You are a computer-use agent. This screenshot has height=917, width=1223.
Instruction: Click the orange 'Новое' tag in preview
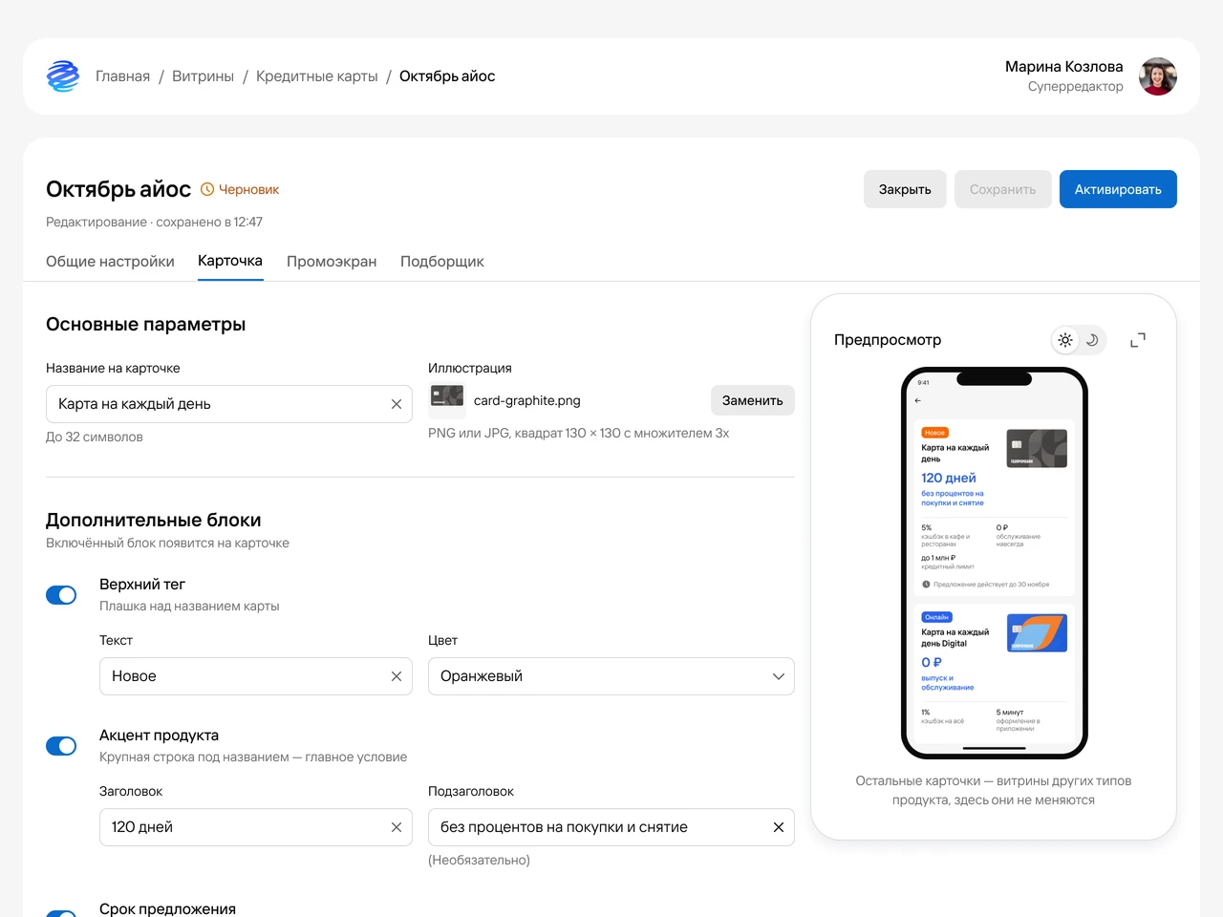934,433
